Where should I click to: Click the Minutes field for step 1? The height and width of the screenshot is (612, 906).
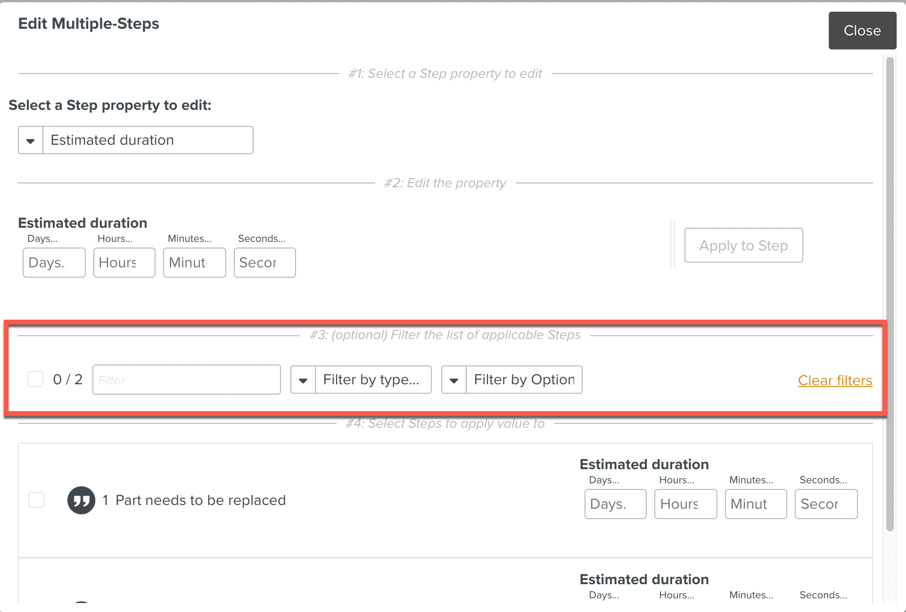[x=756, y=504]
